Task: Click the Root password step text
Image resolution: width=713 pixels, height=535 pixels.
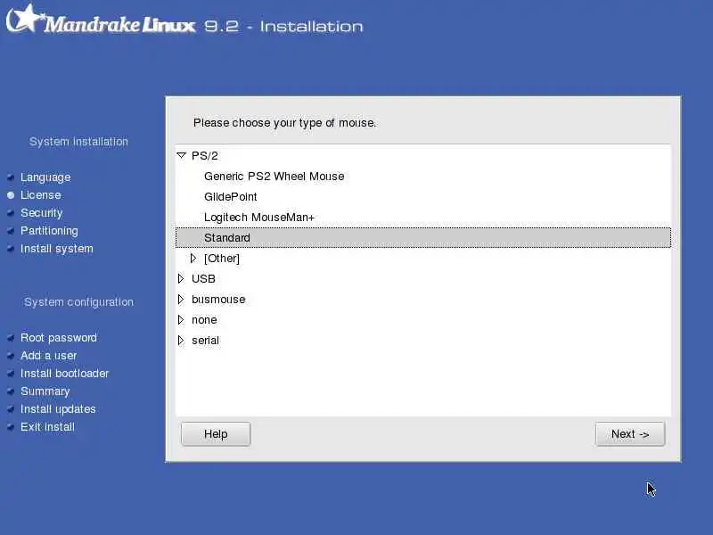Action: click(59, 338)
